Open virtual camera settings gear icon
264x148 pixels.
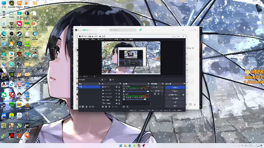183,95
